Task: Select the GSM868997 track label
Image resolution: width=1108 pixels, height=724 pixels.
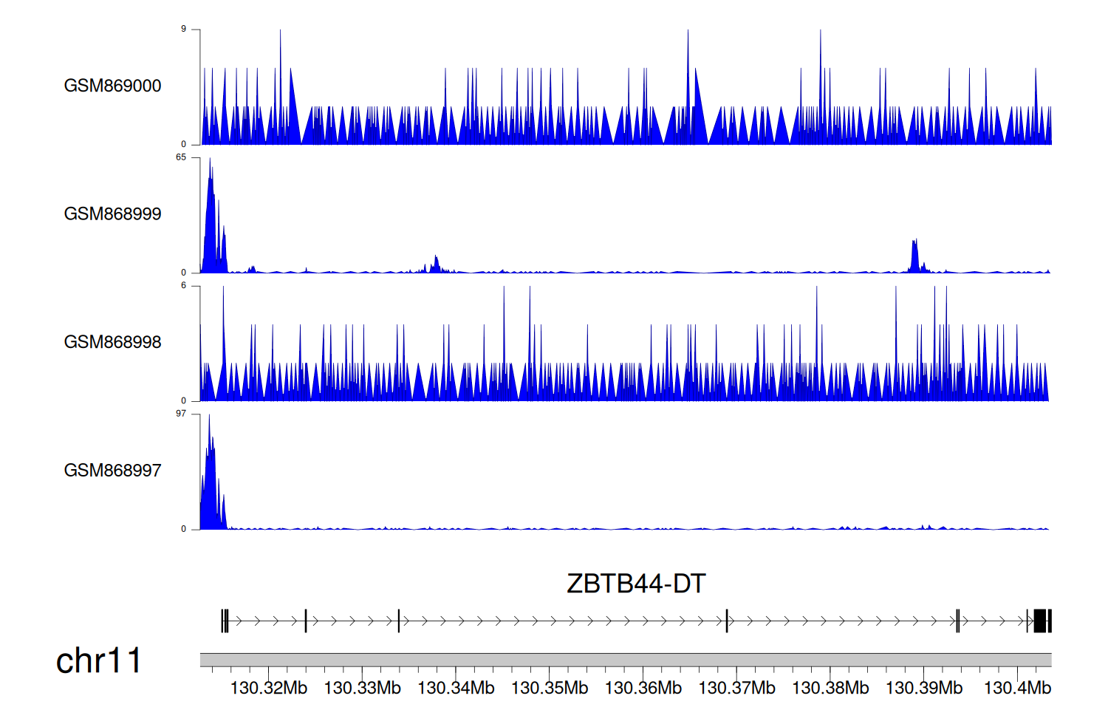Action: click(112, 471)
